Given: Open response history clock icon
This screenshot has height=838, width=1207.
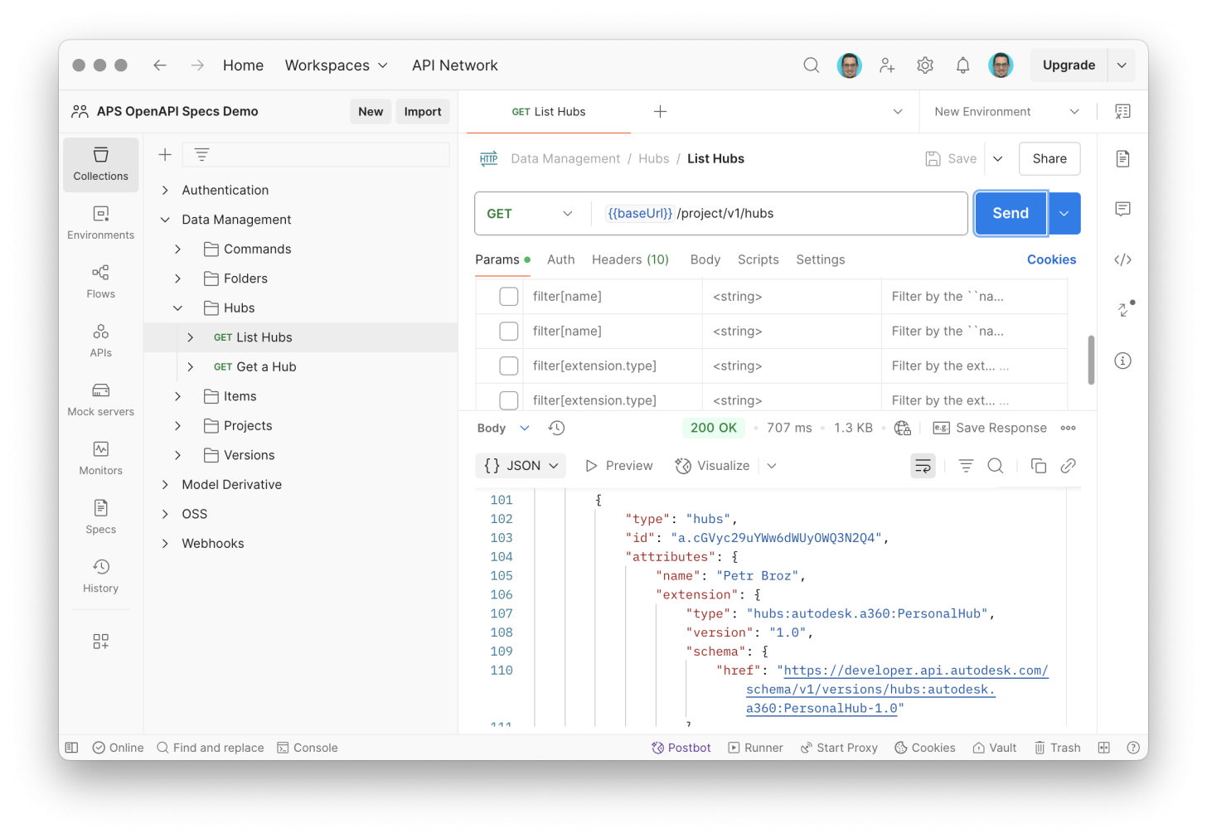Looking at the screenshot, I should pos(556,428).
